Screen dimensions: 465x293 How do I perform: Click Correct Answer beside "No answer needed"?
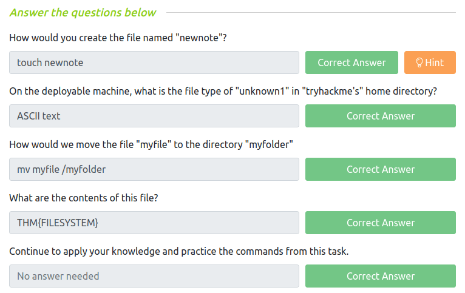click(x=381, y=276)
